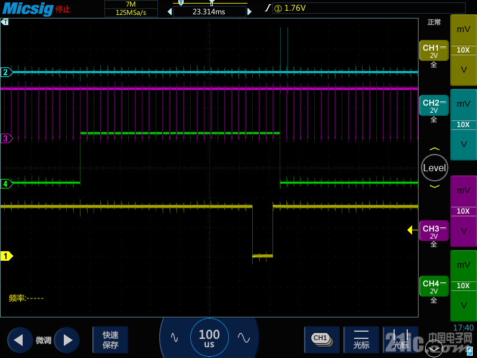Open 10X probe setting for CH2
Image resolution: width=477 pixels, height=358 pixels.
point(463,125)
